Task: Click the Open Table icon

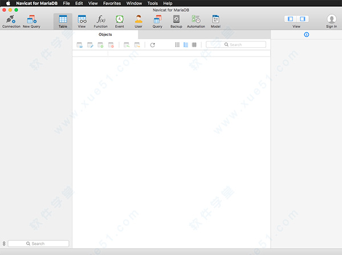Action: 80,45
